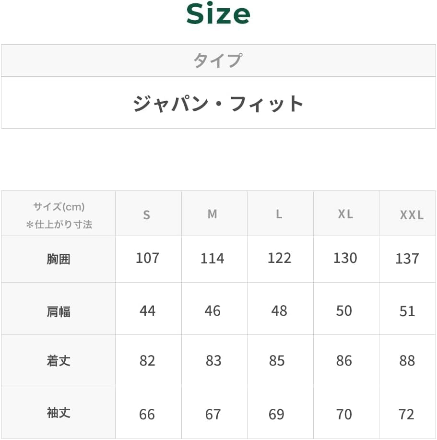Select the S size column header
Screen dimensions: 437x440
pos(147,214)
